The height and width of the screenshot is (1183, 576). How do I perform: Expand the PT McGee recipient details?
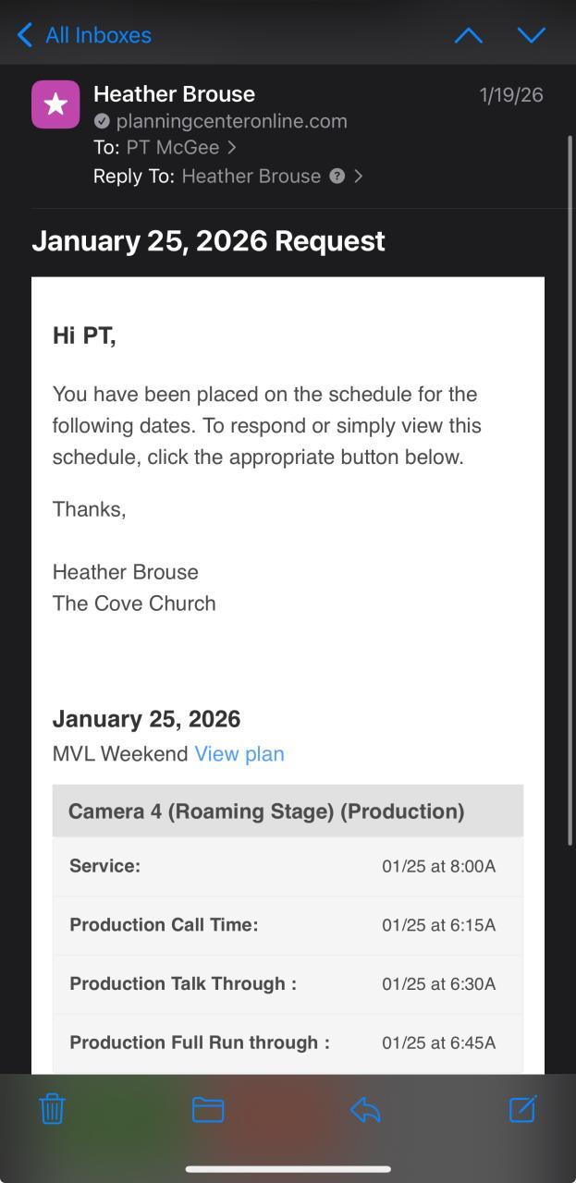pyautogui.click(x=232, y=148)
